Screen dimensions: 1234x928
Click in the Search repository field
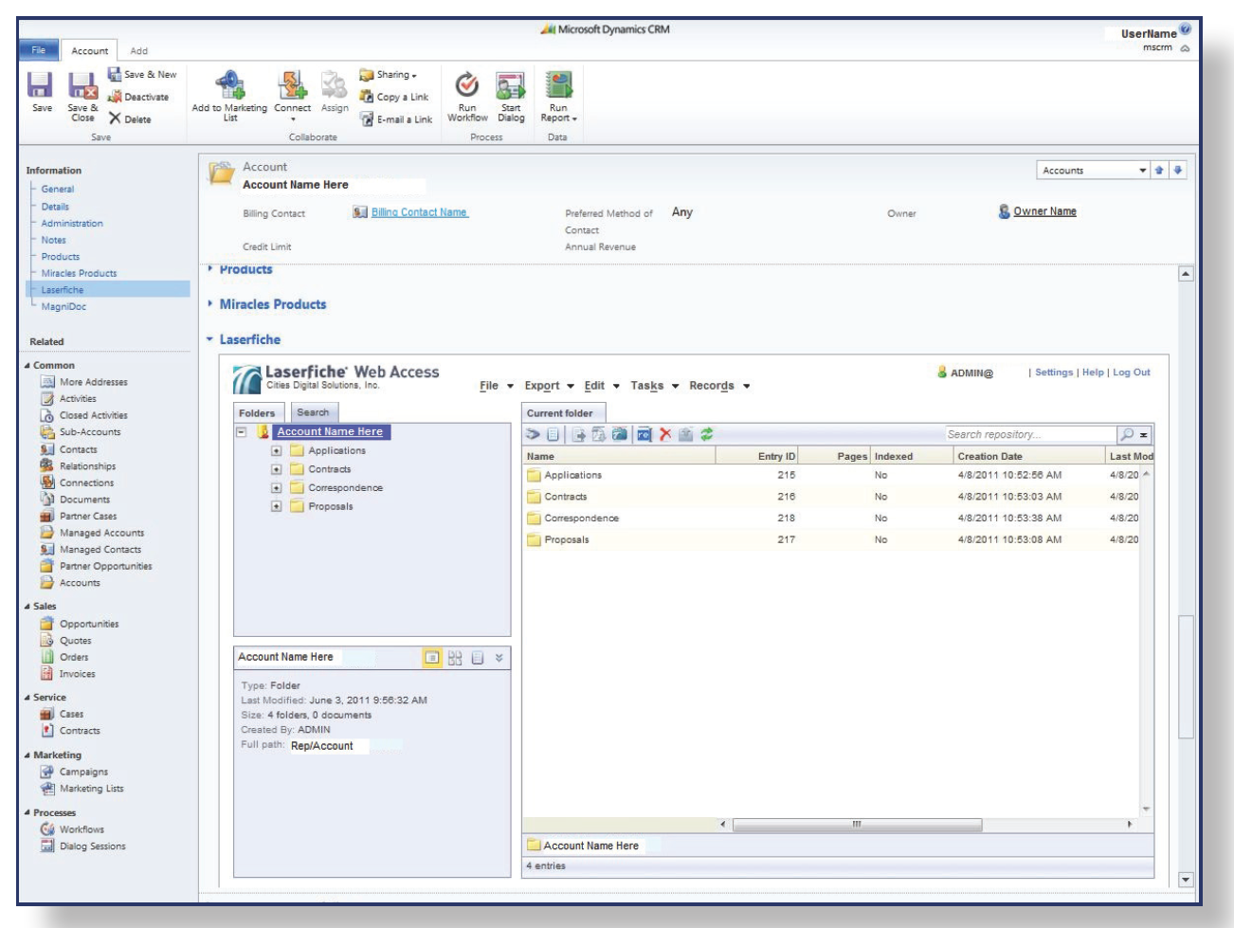point(1030,434)
